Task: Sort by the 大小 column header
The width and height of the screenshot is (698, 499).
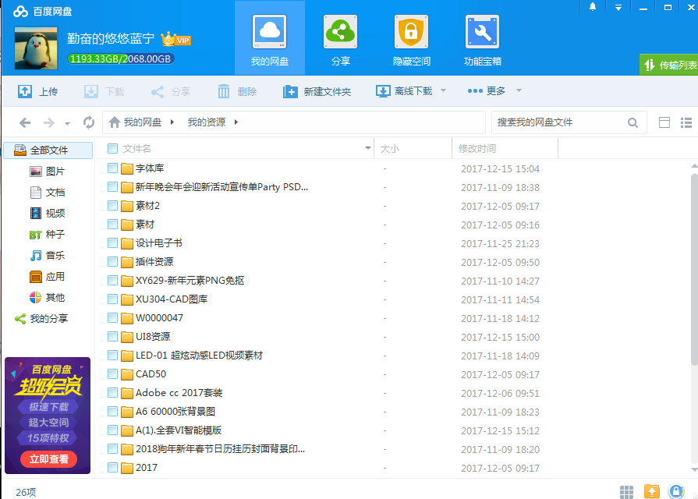Action: click(413, 148)
